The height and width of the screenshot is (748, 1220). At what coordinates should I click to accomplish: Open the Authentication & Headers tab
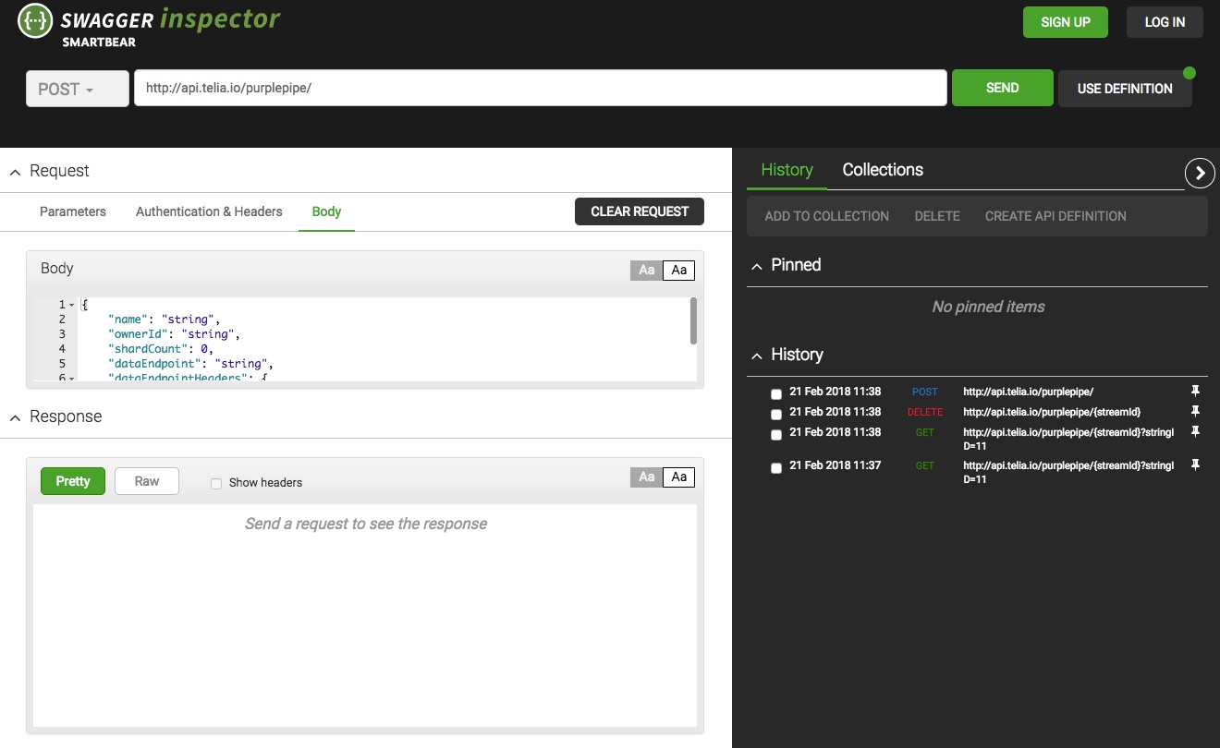click(x=209, y=211)
